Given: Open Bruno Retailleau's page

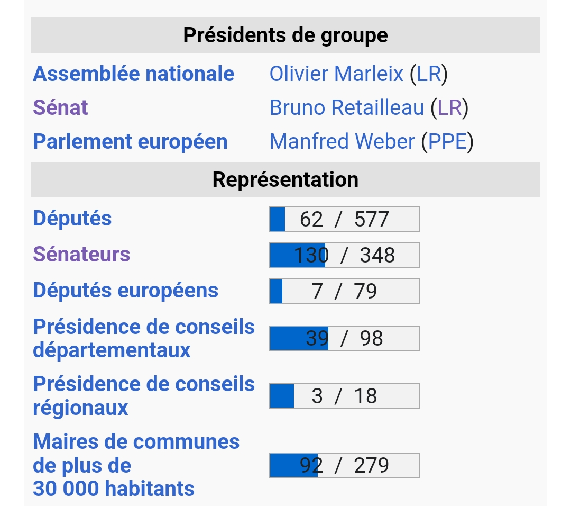Looking at the screenshot, I should 347,107.
